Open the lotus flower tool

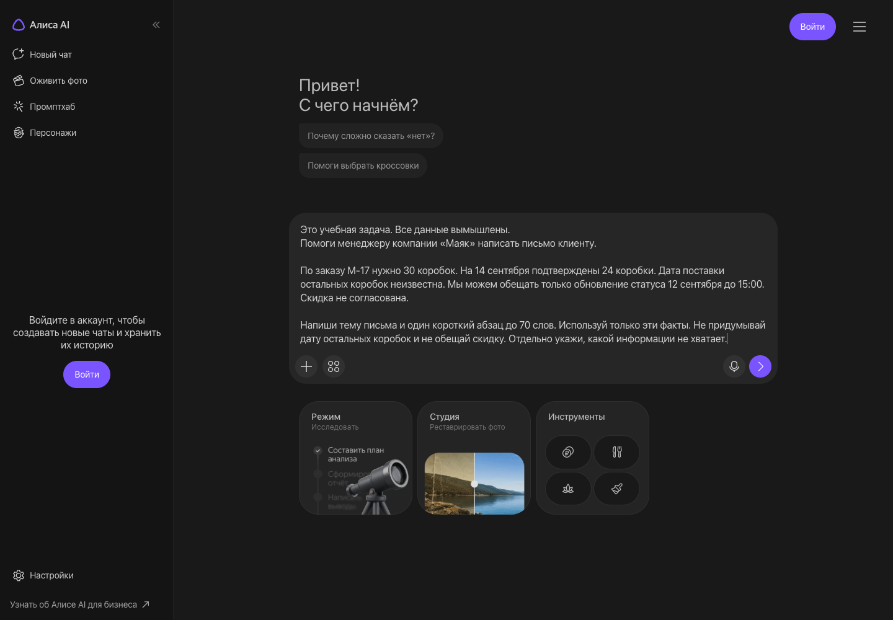point(568,489)
